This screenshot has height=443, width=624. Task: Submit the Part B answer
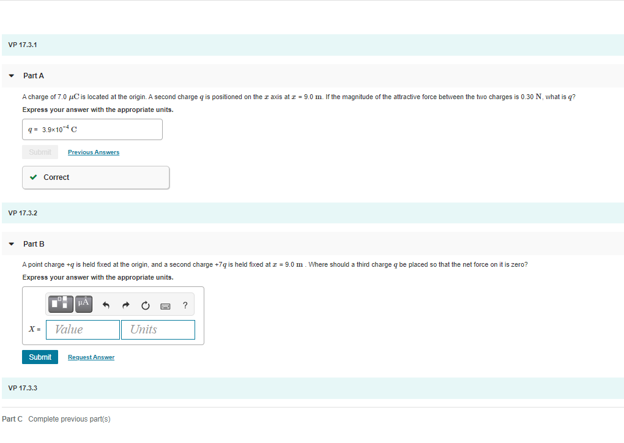click(40, 357)
